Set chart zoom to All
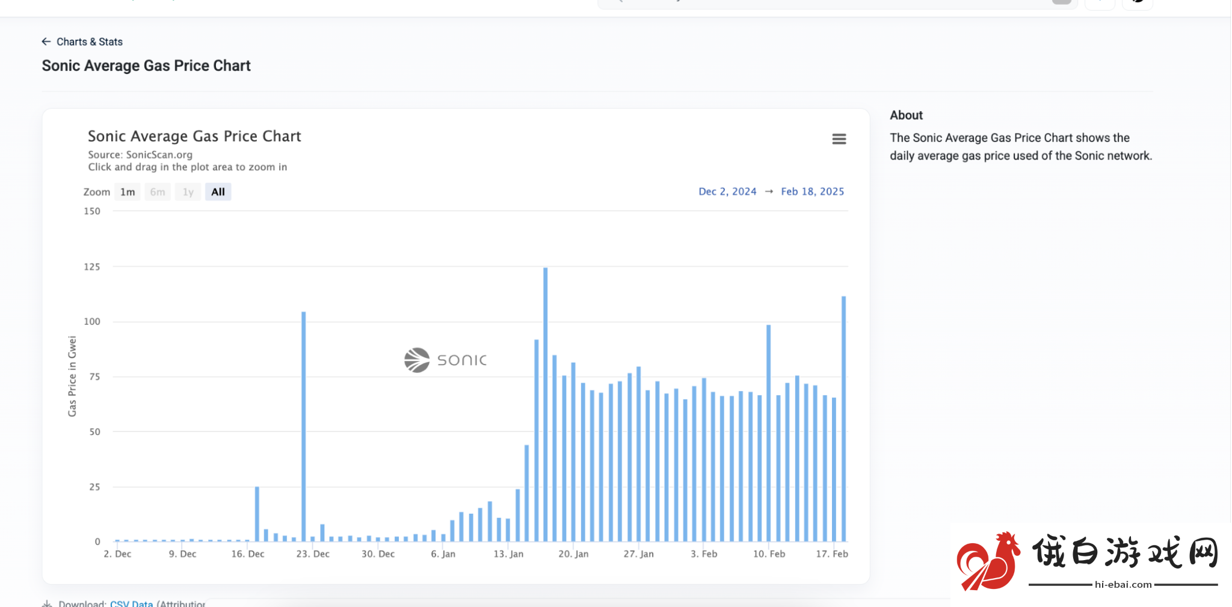 218,192
